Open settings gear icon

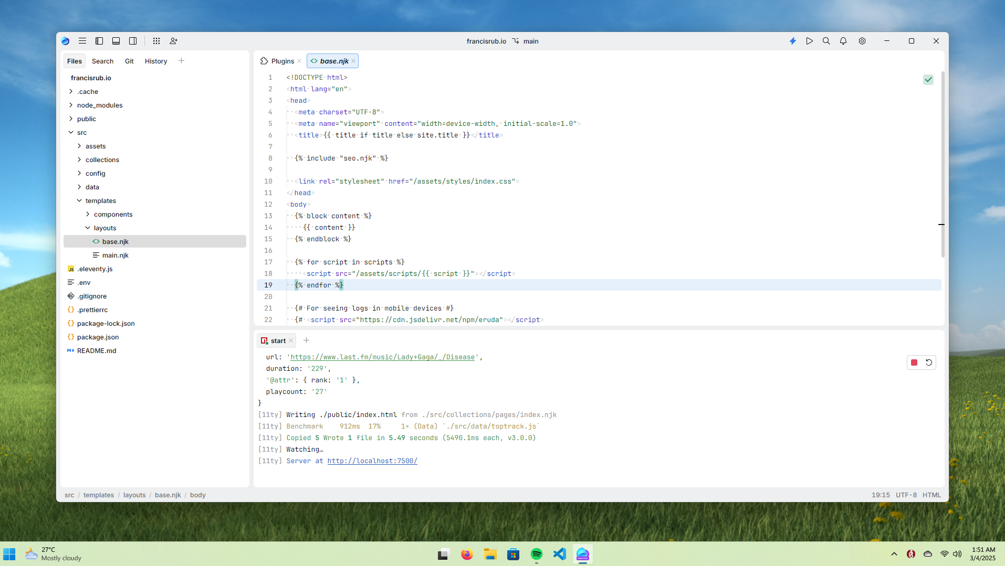tap(862, 41)
